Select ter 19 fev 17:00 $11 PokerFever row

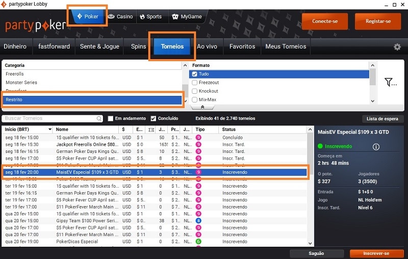(155, 207)
